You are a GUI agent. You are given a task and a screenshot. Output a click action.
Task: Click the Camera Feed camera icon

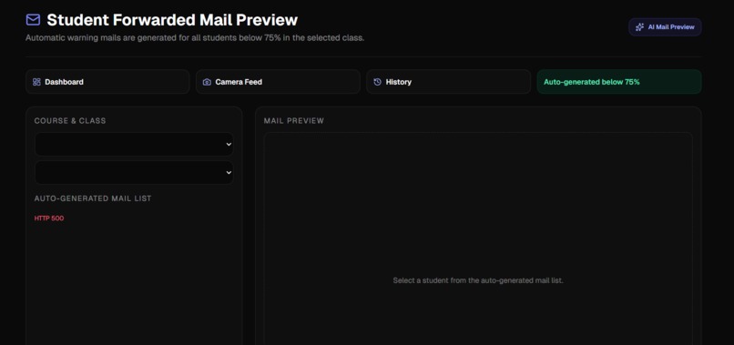207,82
